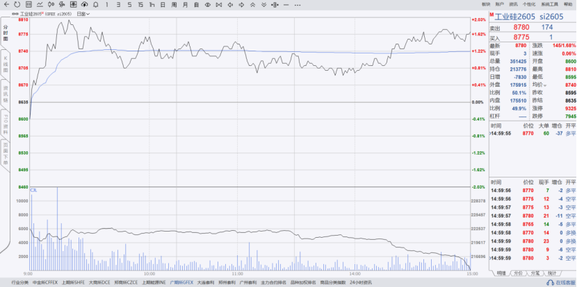Viewport: 577px width, 287px height.
Task: Click the sell price 8780 in quote panel
Action: coord(521,27)
